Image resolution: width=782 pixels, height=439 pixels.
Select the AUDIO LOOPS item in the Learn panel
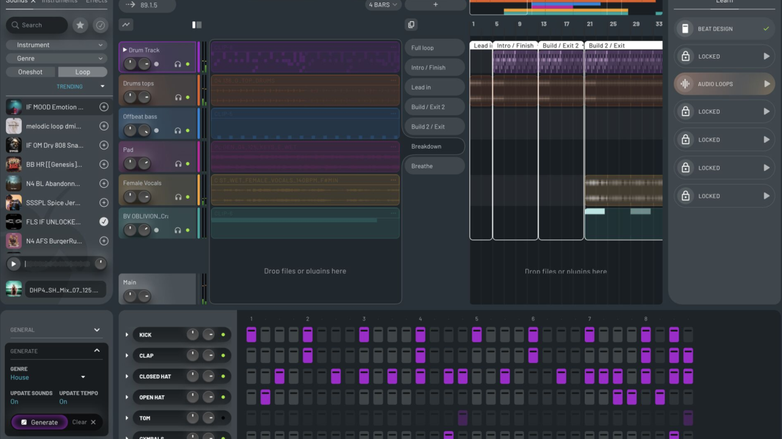(724, 84)
